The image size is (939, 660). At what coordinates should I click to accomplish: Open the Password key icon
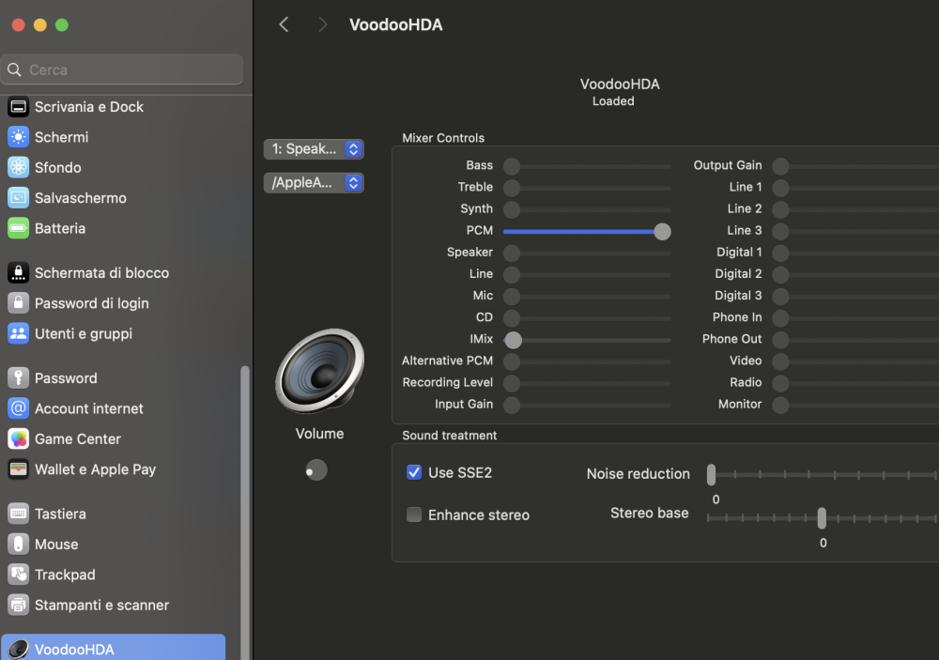click(x=18, y=378)
